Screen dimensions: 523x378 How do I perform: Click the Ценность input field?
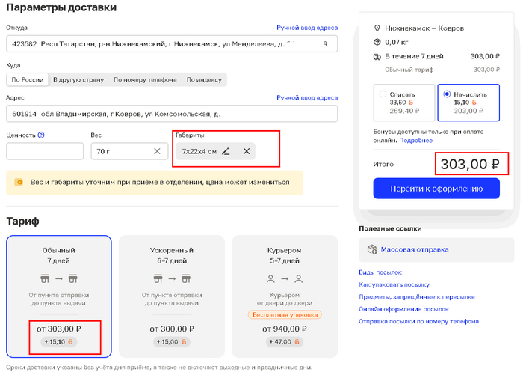pos(45,151)
